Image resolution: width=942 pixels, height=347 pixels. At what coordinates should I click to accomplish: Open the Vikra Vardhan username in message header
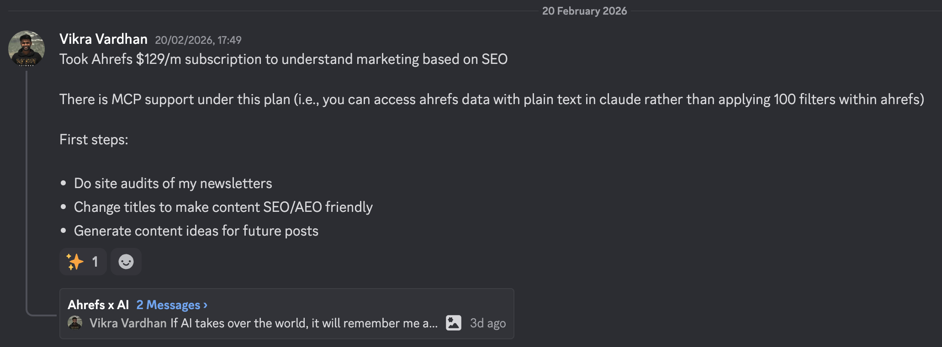pyautogui.click(x=103, y=39)
